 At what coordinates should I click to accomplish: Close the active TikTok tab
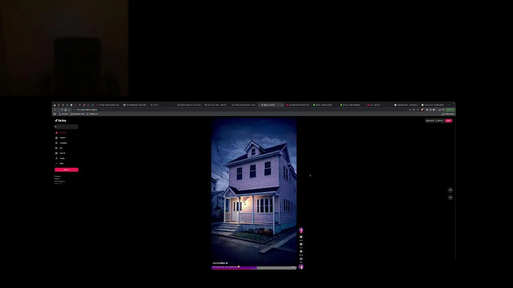coord(282,105)
